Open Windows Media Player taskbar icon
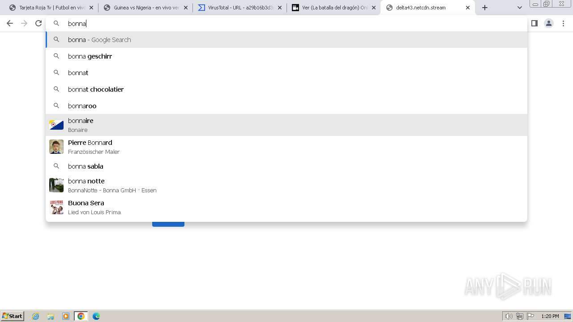573x322 pixels. [66, 316]
